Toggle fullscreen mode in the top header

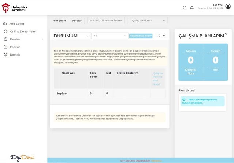[185, 8]
